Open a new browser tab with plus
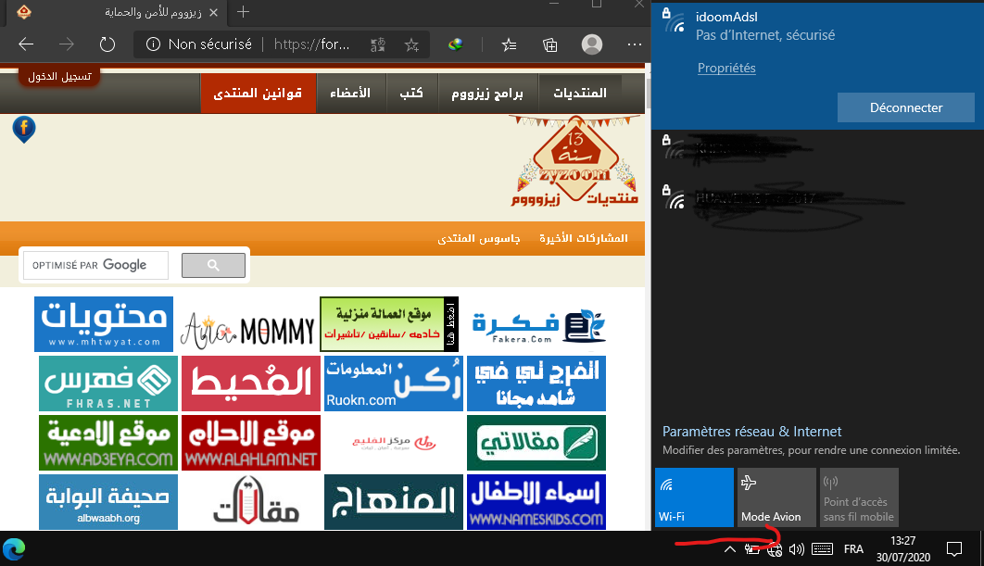 point(243,12)
